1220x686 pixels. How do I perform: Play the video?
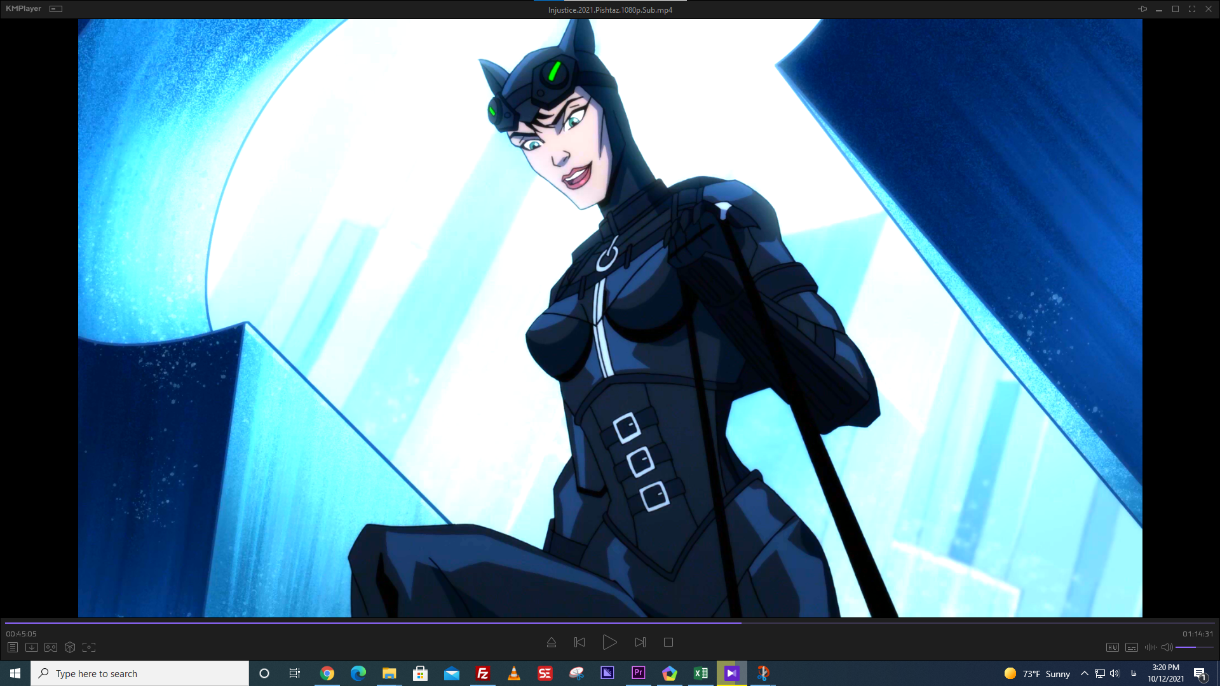[x=609, y=642]
